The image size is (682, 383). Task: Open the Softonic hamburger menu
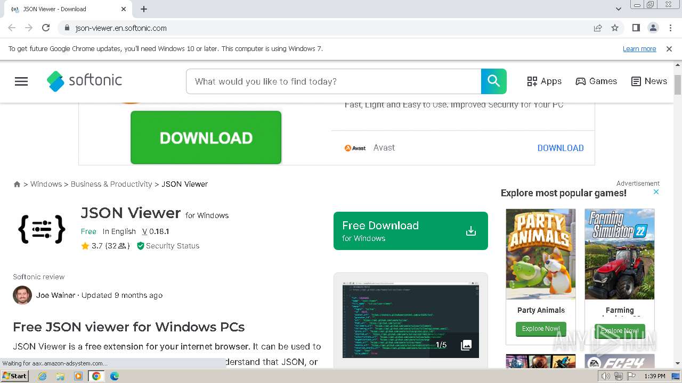pyautogui.click(x=21, y=81)
